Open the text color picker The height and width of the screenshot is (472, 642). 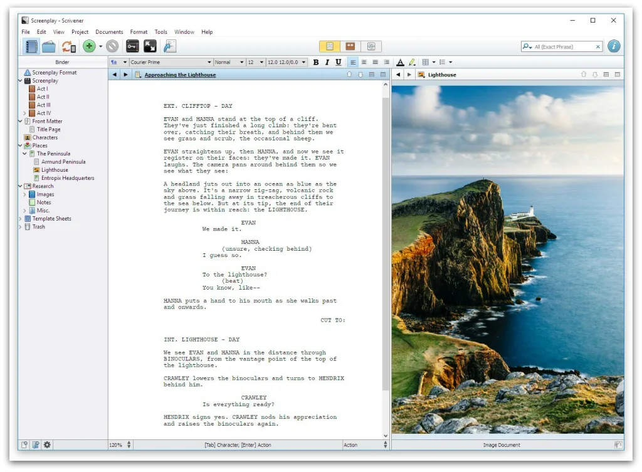pyautogui.click(x=400, y=62)
